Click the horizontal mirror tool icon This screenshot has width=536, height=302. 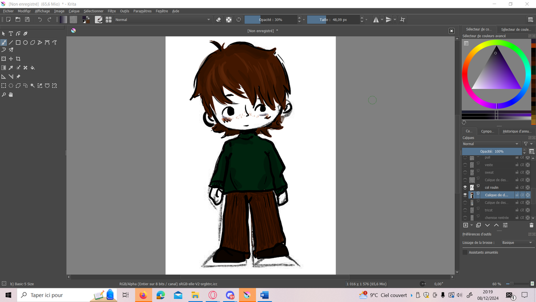pos(376,19)
